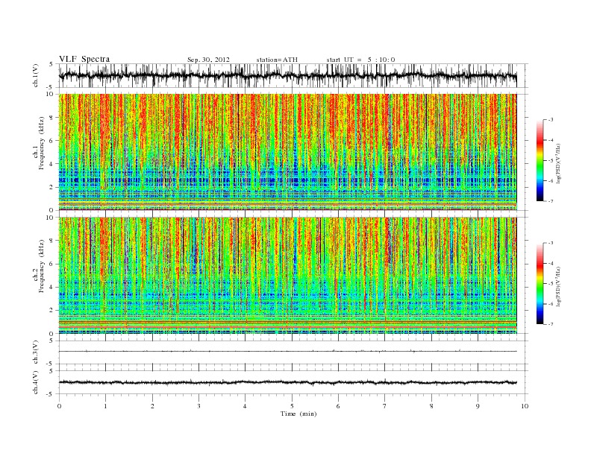Click the "-6" tick on ch.2 color bar

[551, 303]
